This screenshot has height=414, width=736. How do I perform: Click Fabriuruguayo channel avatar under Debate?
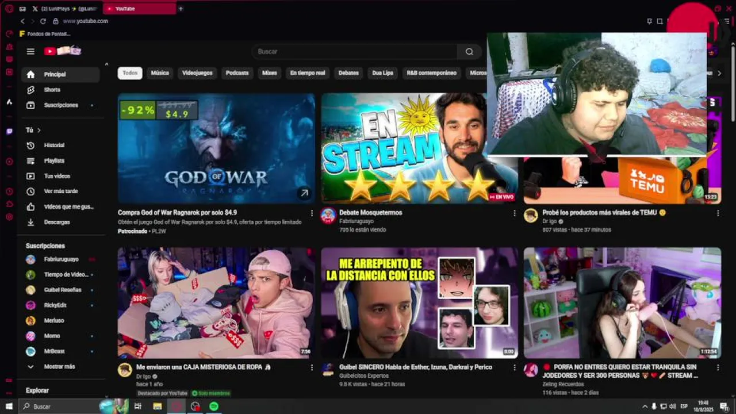click(328, 216)
